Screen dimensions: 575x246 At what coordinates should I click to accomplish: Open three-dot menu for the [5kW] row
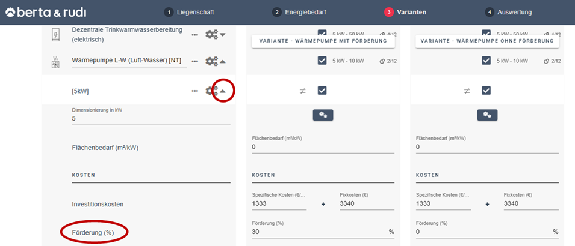(x=194, y=91)
